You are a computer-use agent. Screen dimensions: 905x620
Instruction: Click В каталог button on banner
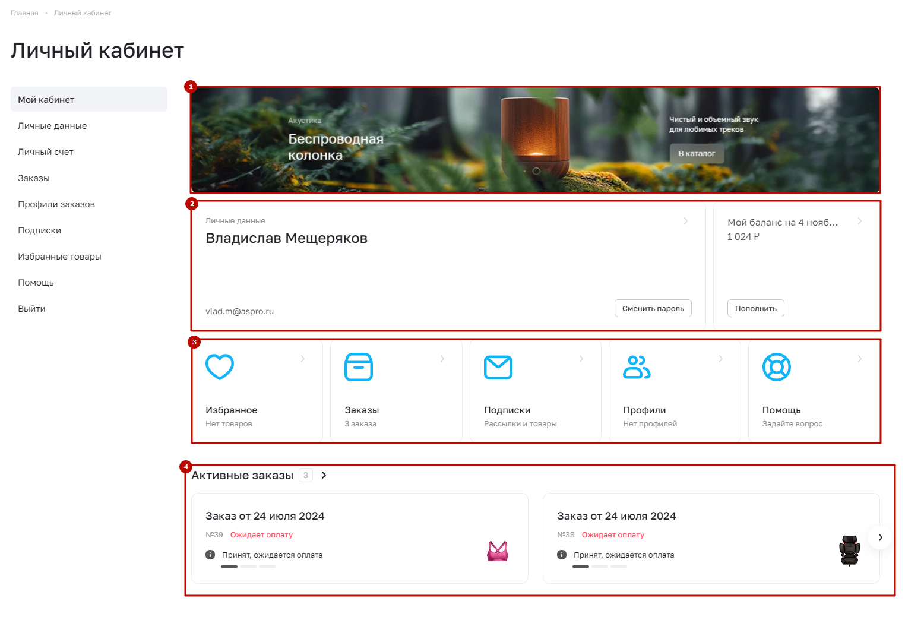(x=697, y=153)
